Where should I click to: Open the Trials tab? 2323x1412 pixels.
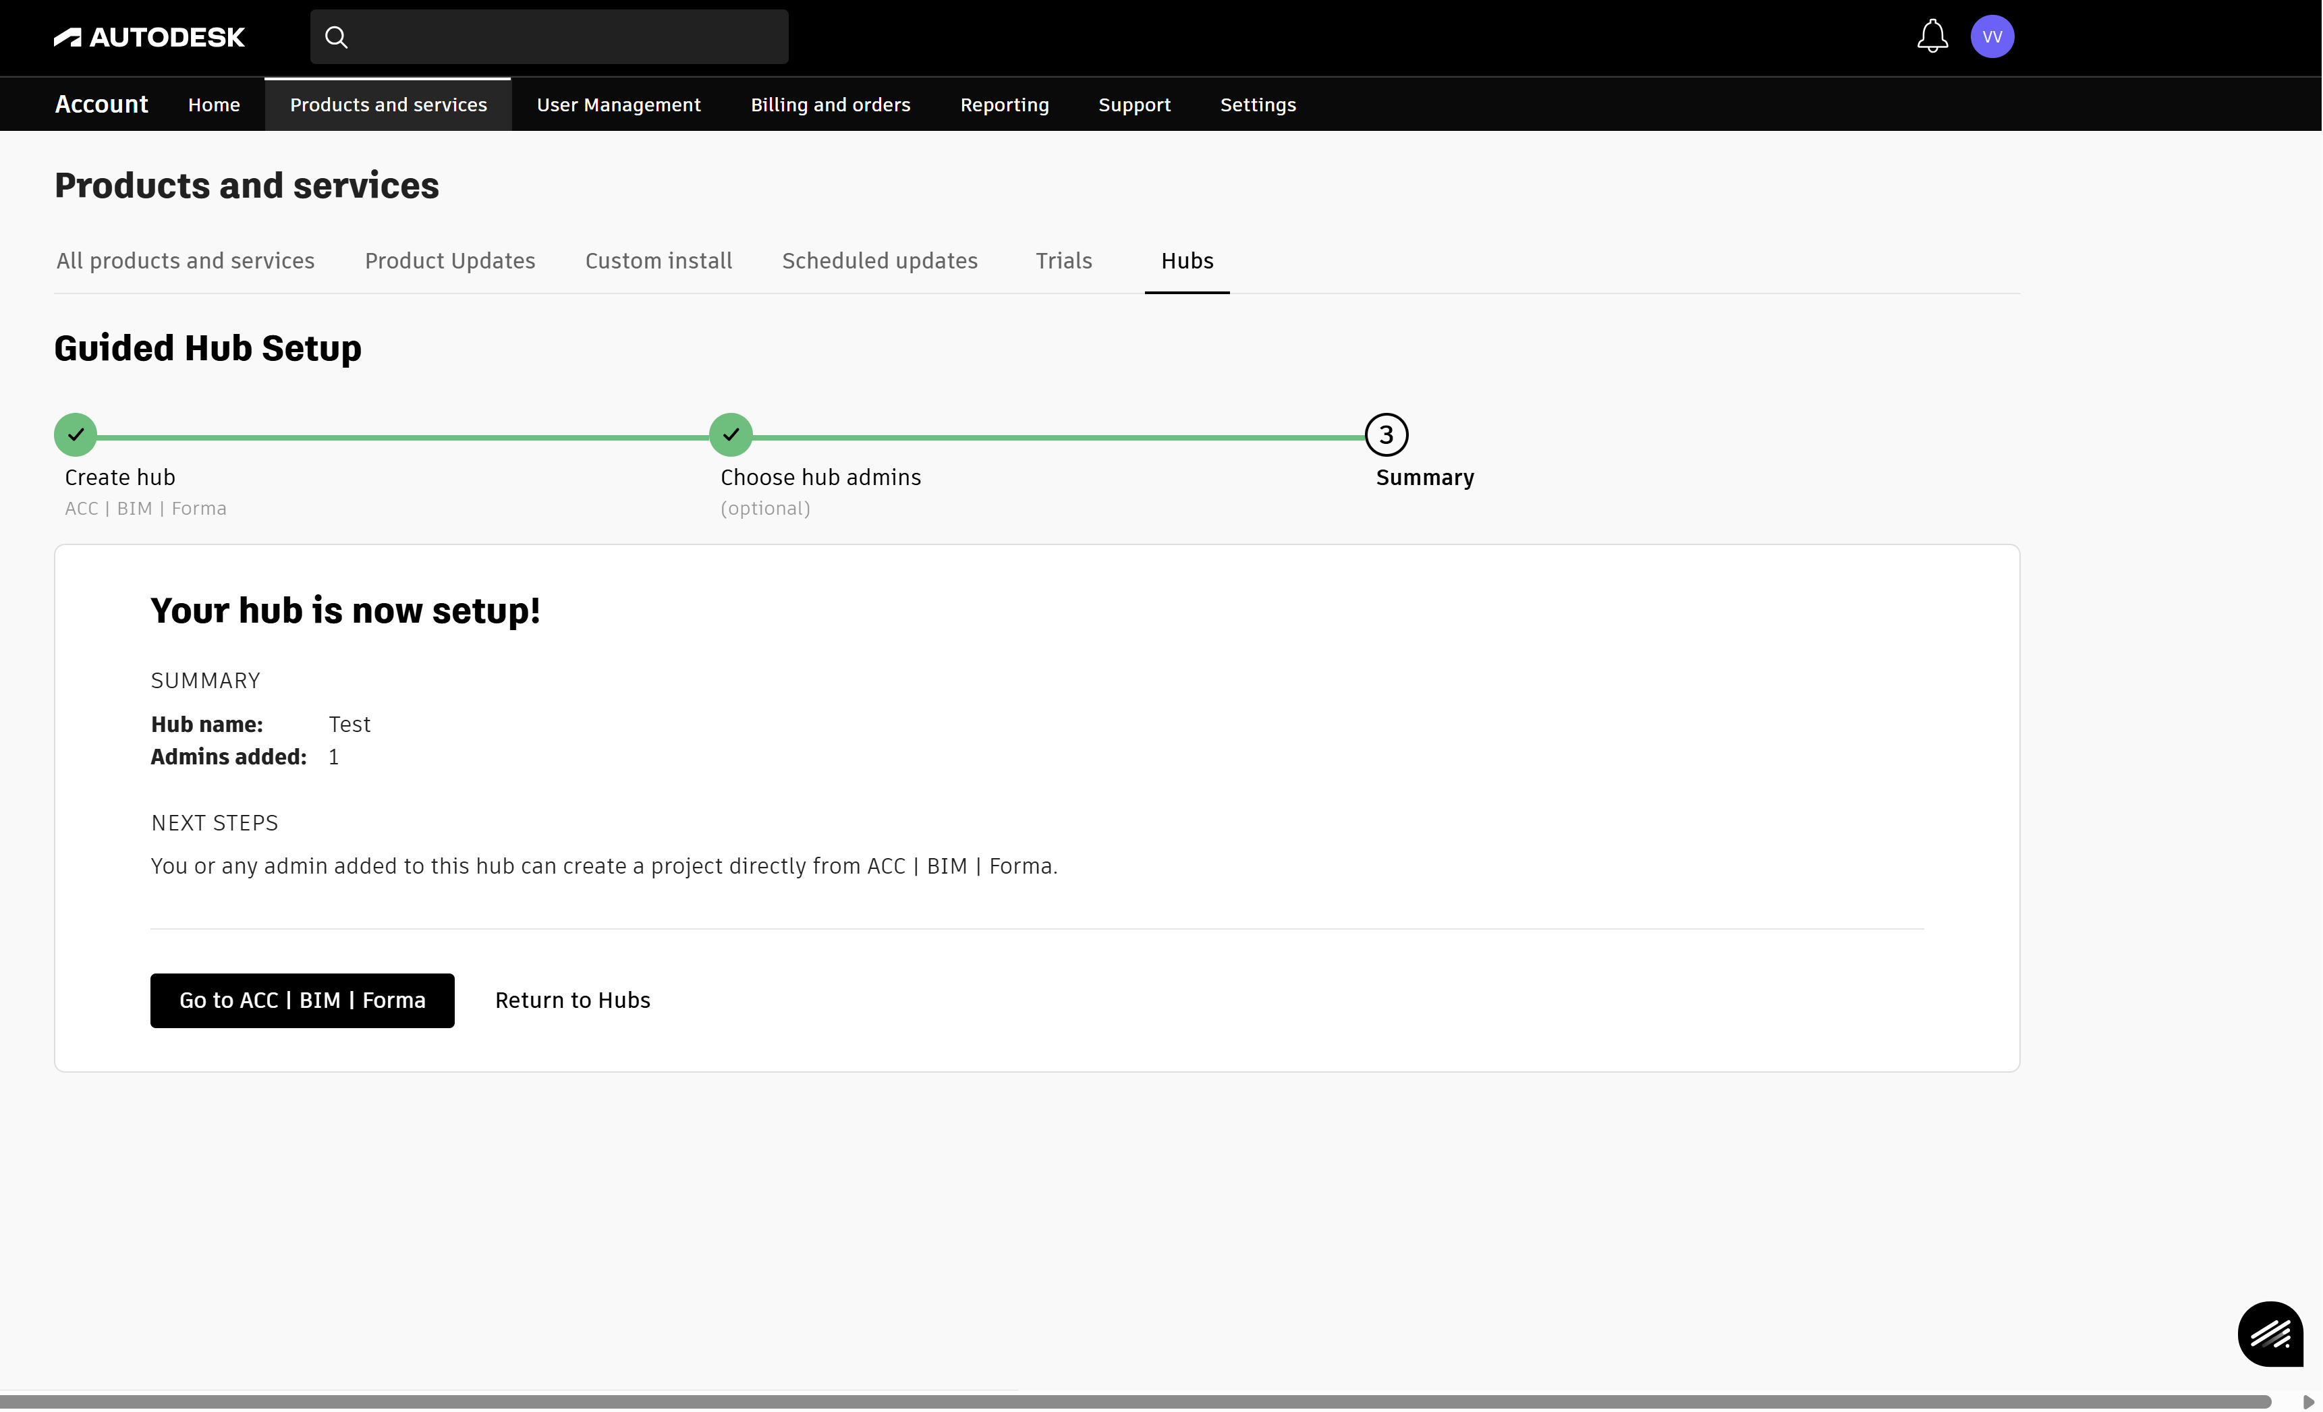point(1063,261)
